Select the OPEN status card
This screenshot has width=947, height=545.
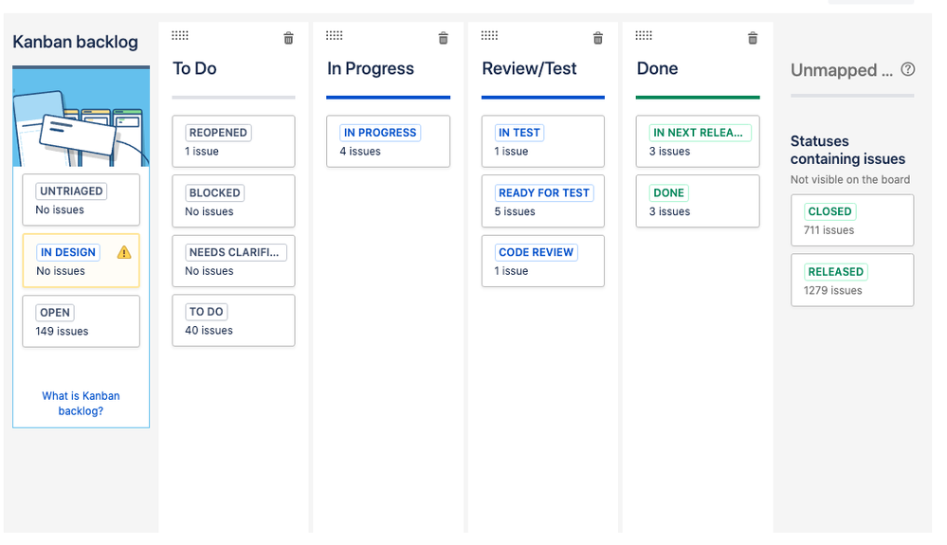81,321
